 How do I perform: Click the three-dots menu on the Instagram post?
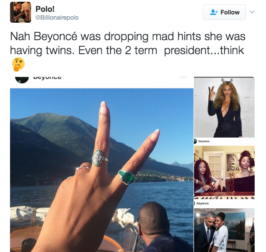(184, 77)
